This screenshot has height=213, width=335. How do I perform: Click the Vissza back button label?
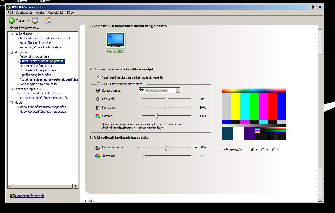[x=20, y=21]
